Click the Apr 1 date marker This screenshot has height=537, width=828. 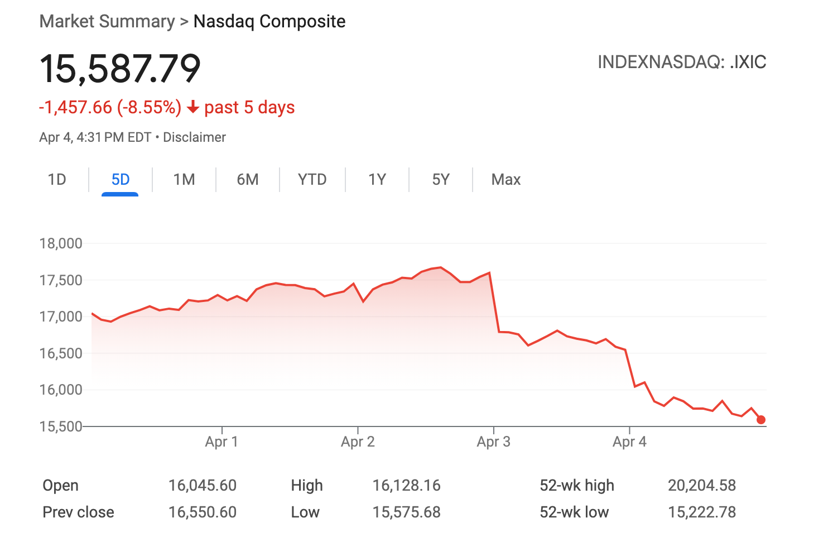click(222, 442)
